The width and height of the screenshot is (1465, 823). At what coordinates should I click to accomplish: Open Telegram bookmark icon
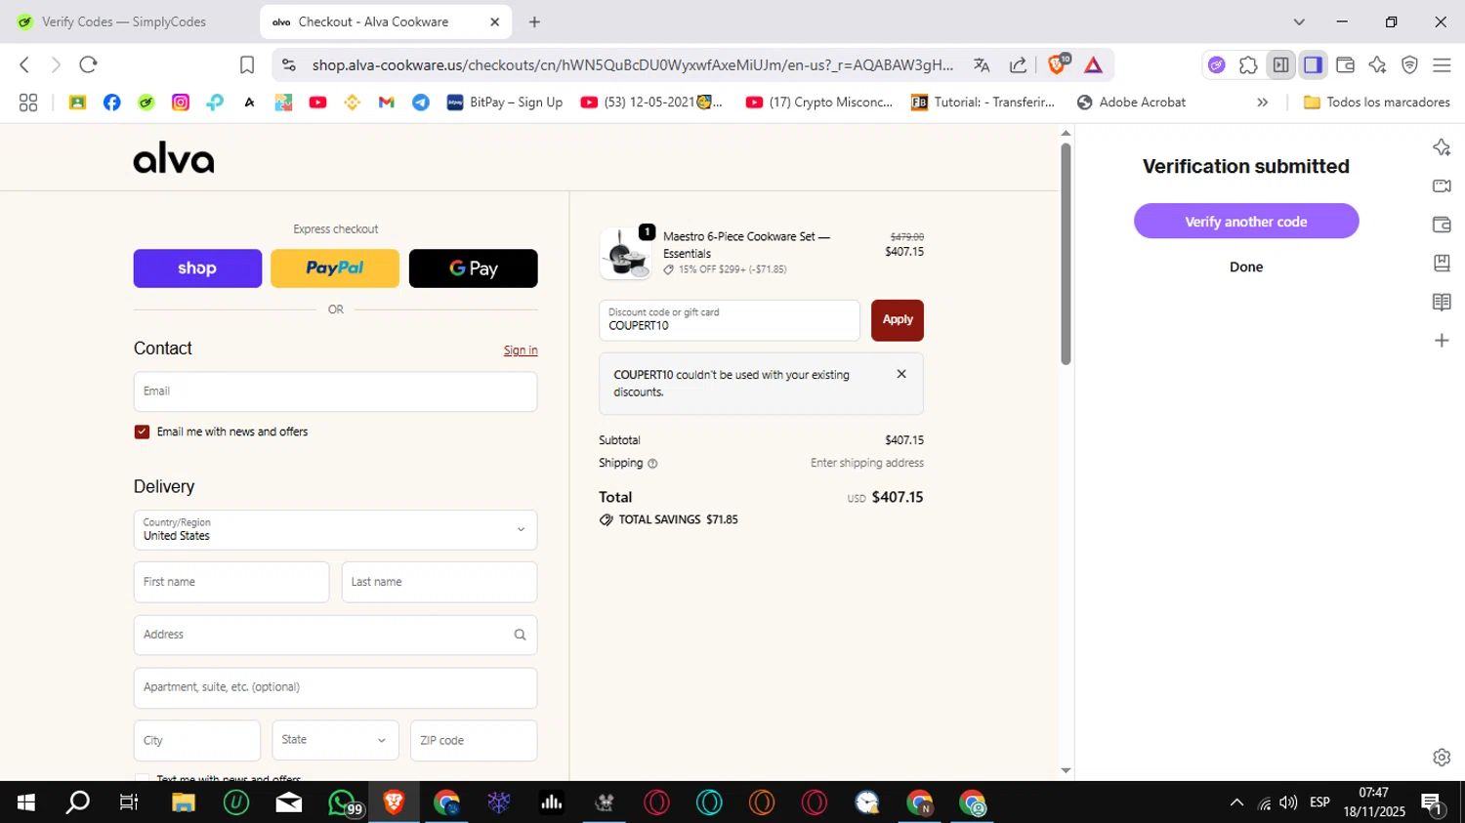pos(421,102)
